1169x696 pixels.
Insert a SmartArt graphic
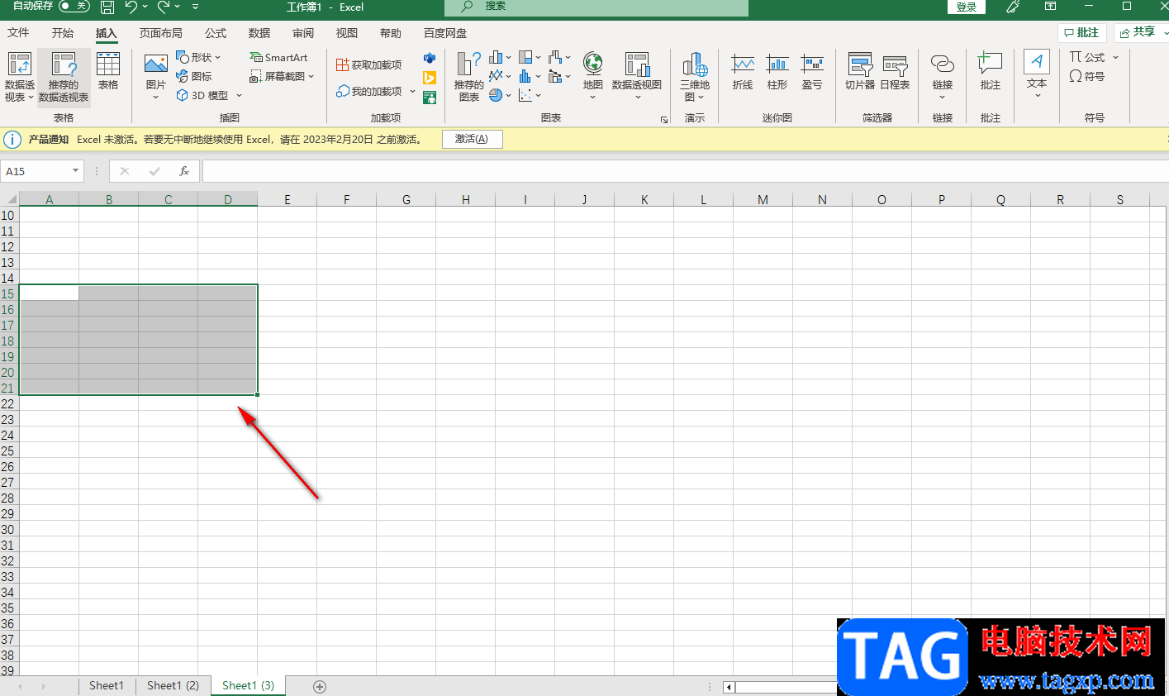pyautogui.click(x=278, y=57)
